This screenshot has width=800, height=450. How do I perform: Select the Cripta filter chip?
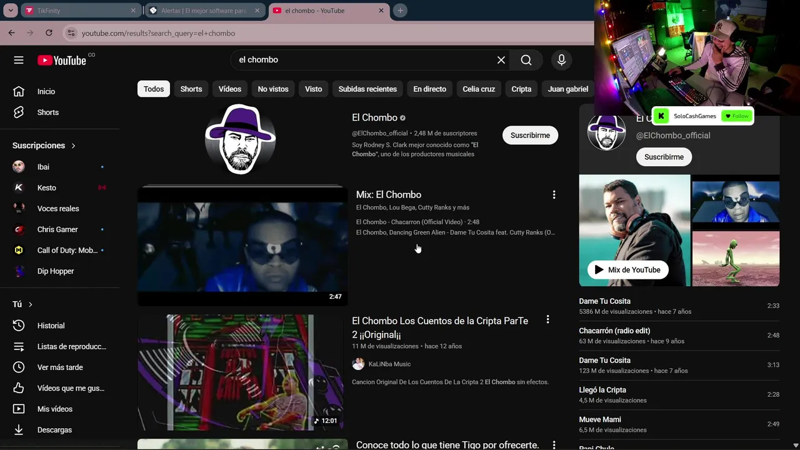521,89
